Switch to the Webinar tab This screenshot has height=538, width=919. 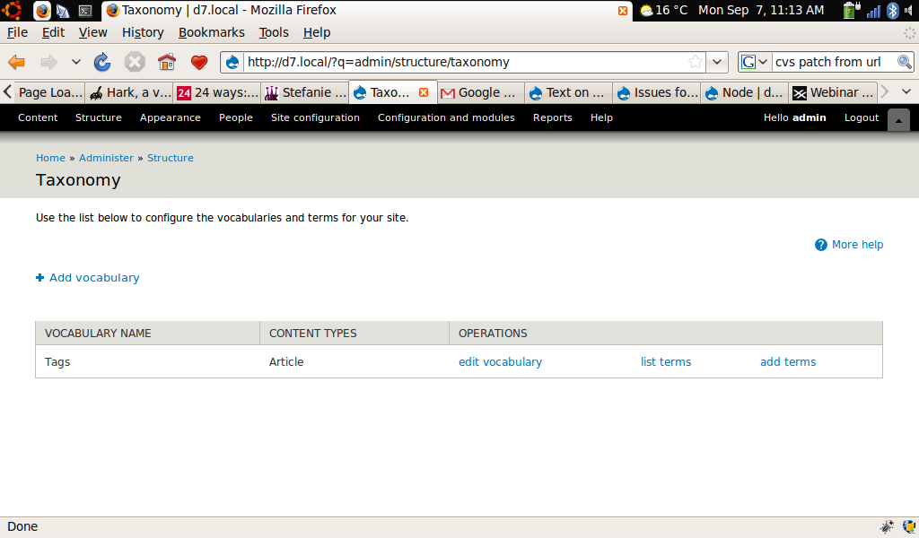pos(832,92)
